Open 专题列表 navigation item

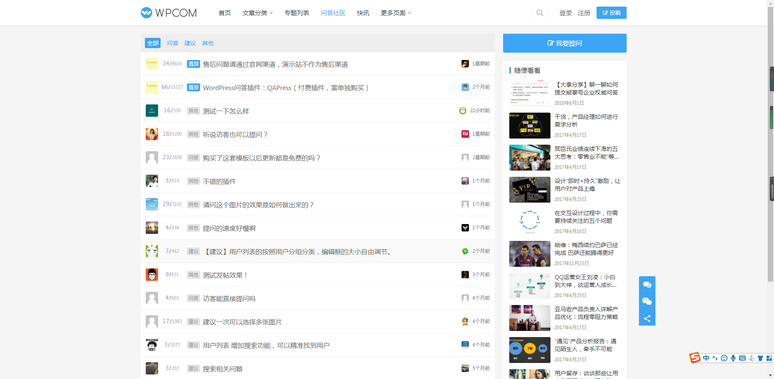[297, 13]
